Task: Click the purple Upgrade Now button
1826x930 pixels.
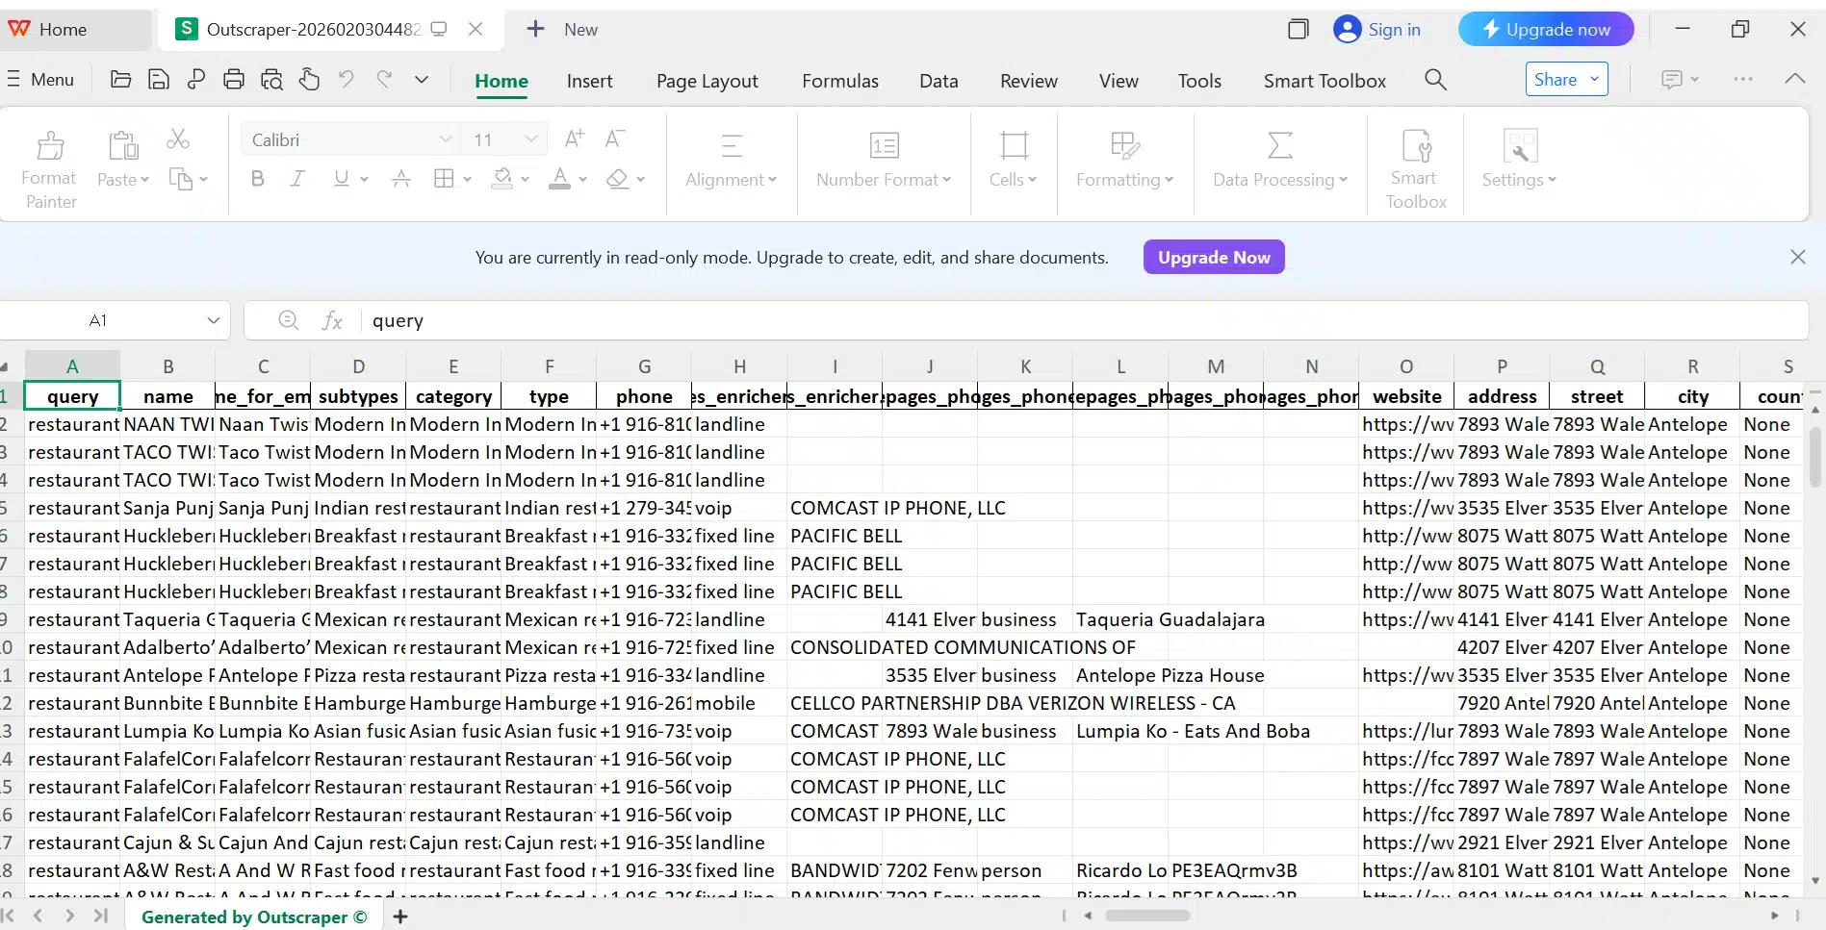Action: point(1213,257)
